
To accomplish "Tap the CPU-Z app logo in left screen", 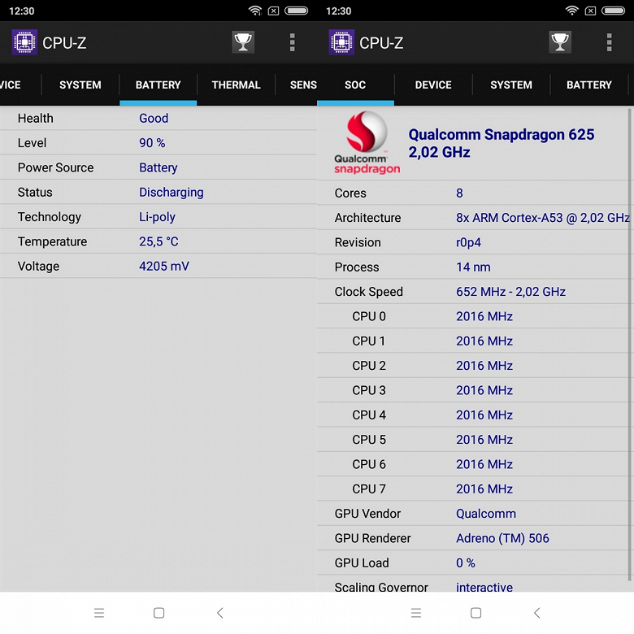I will tap(24, 42).
